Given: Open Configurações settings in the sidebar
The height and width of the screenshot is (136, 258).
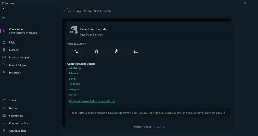Looking at the screenshot, I should tap(30, 131).
